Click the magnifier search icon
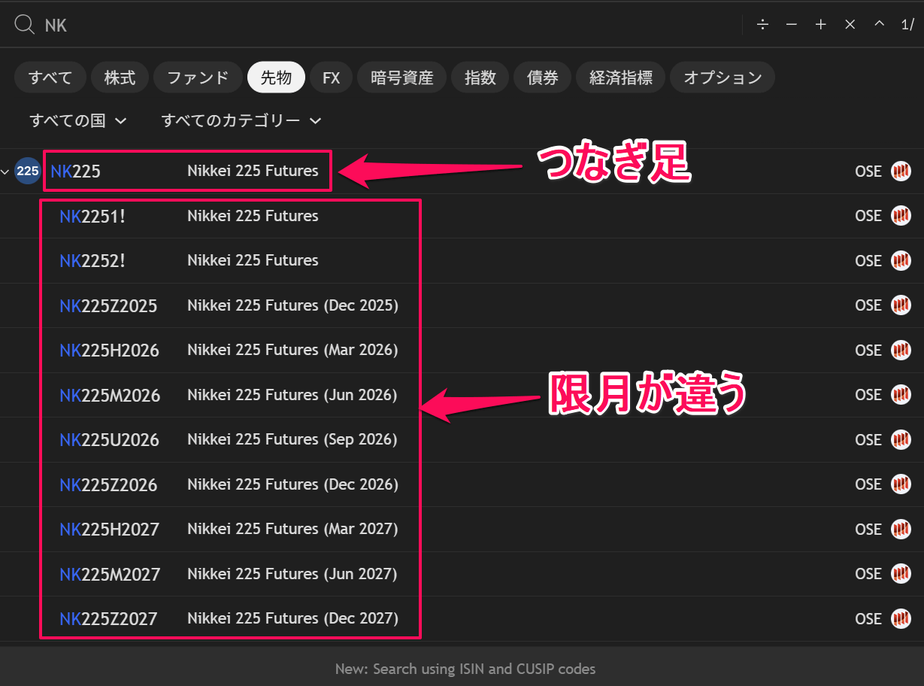 click(25, 25)
